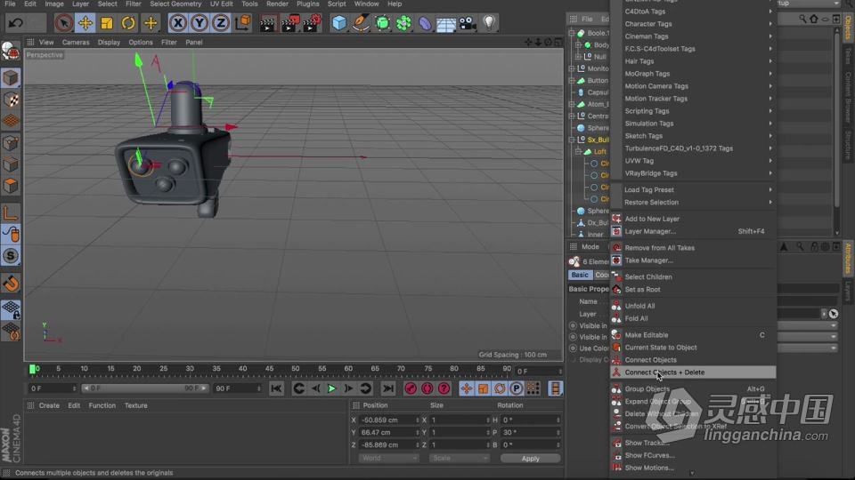Click the Position X value field

[389, 420]
